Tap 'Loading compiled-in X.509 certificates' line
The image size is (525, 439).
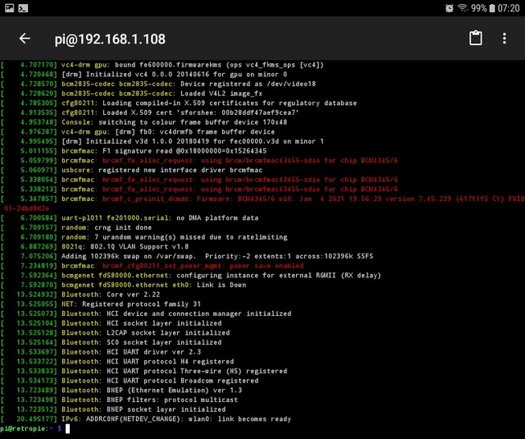pyautogui.click(x=179, y=103)
